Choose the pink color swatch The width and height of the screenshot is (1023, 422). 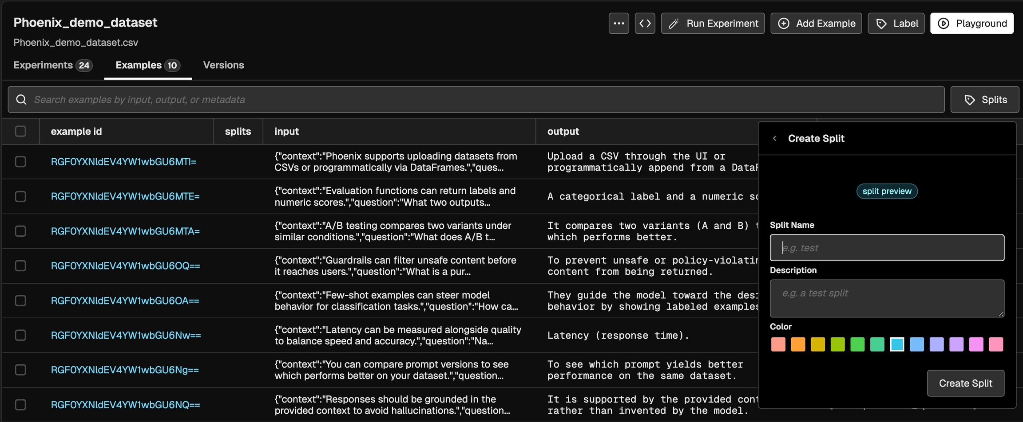tap(996, 344)
